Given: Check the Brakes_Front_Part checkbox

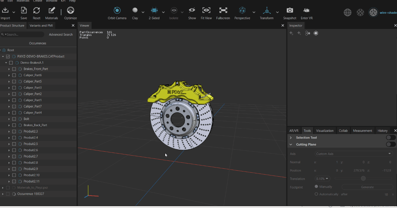Looking at the screenshot, I should coord(14,69).
